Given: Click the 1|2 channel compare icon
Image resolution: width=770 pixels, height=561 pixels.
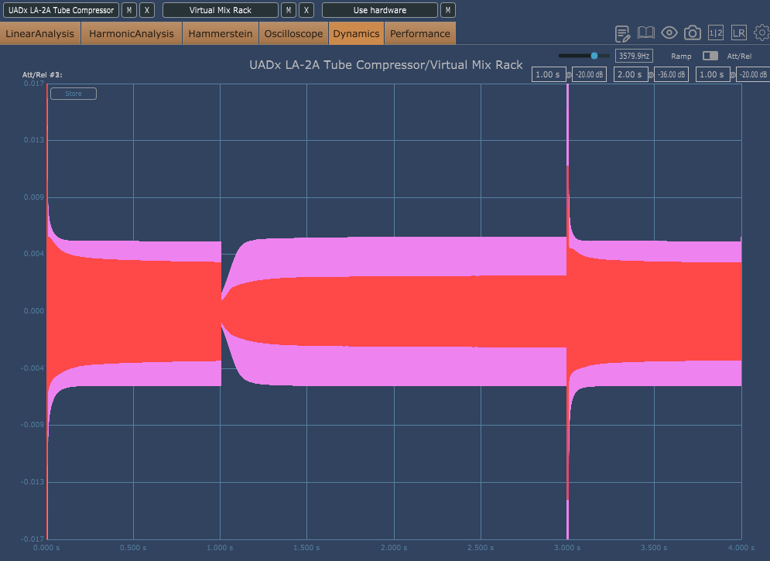Looking at the screenshot, I should [x=716, y=32].
